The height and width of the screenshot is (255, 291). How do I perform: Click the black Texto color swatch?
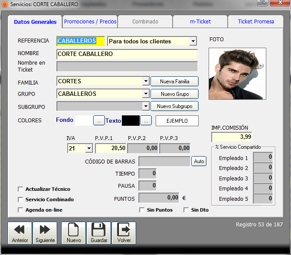131,121
